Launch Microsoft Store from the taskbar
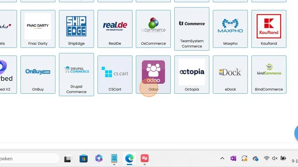This screenshot has height=167, width=298. [x=84, y=159]
